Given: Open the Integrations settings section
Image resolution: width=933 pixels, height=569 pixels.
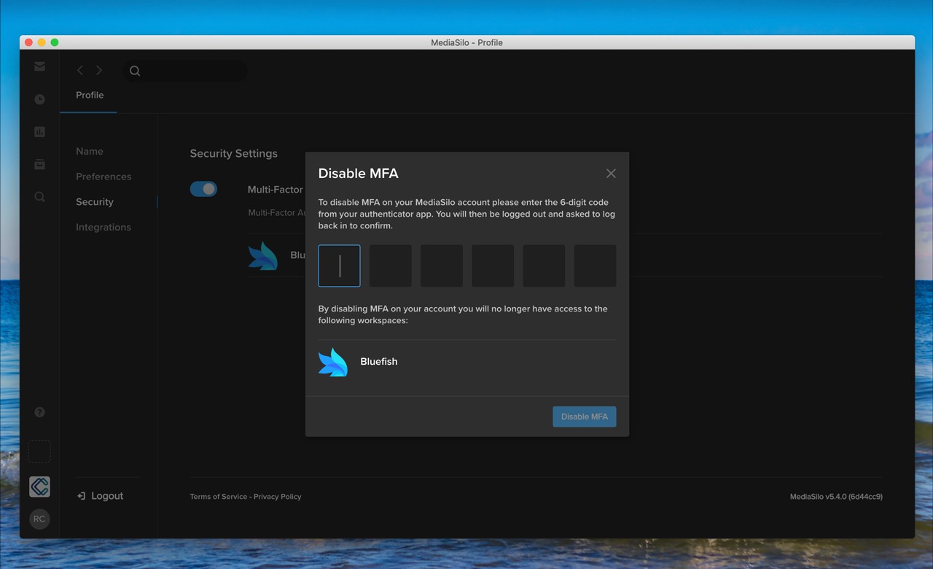Looking at the screenshot, I should pos(104,227).
